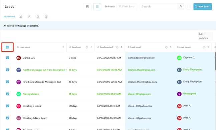The image size is (216, 130).
Task: Click email alex.a+5@pabau.com
Action: point(140,118)
